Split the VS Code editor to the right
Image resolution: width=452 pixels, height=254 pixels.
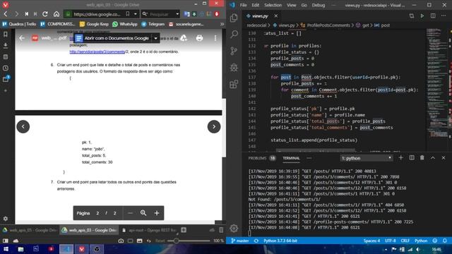(433, 16)
